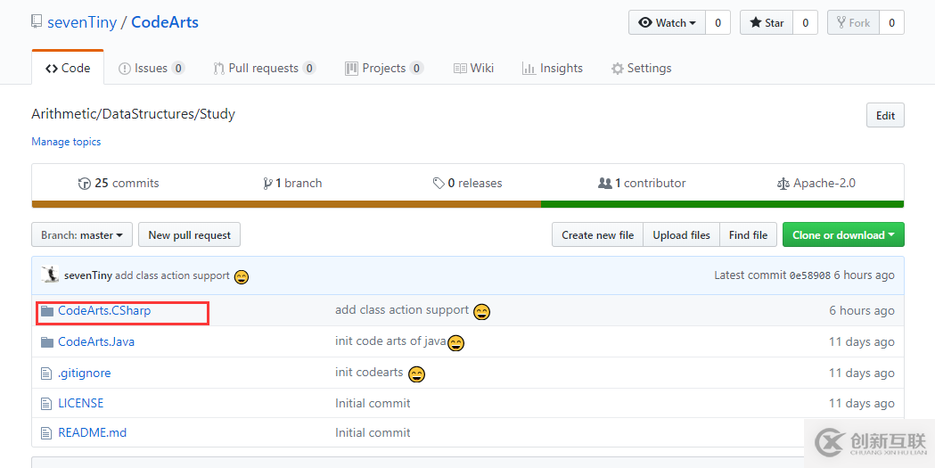This screenshot has height=468, width=935.
Task: Click description text Arithmetic/DataStructures/Study
Action: (x=134, y=114)
